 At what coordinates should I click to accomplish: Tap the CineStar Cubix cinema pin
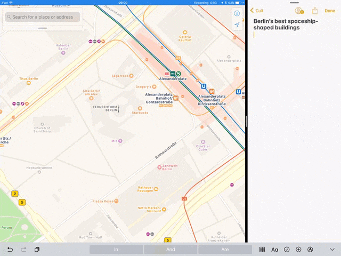click(203, 142)
